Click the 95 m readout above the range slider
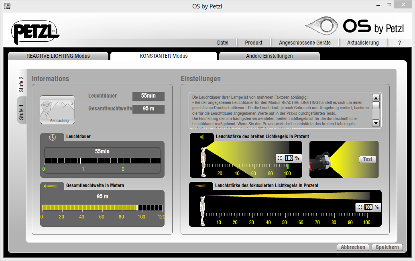The width and height of the screenshot is (415, 261). coord(102,196)
